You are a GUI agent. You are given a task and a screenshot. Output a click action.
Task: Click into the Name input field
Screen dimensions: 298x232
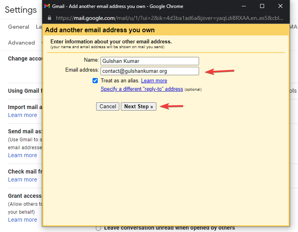(x=150, y=61)
